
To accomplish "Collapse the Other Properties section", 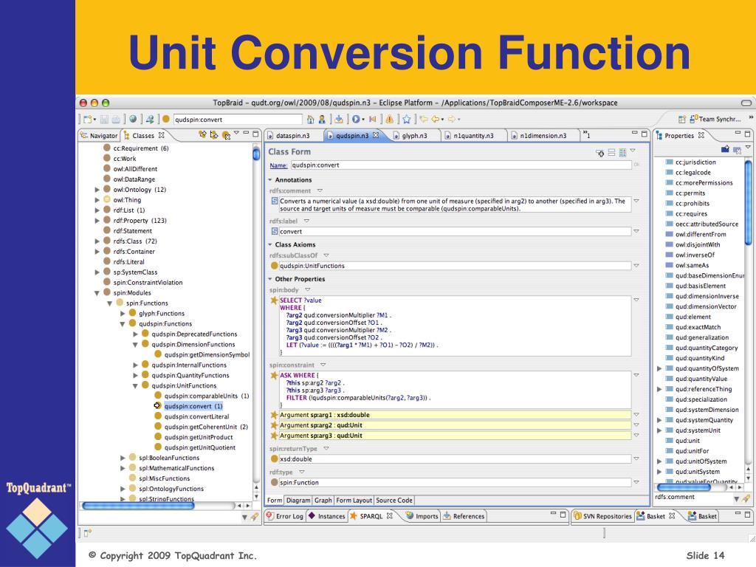I will pos(270,278).
